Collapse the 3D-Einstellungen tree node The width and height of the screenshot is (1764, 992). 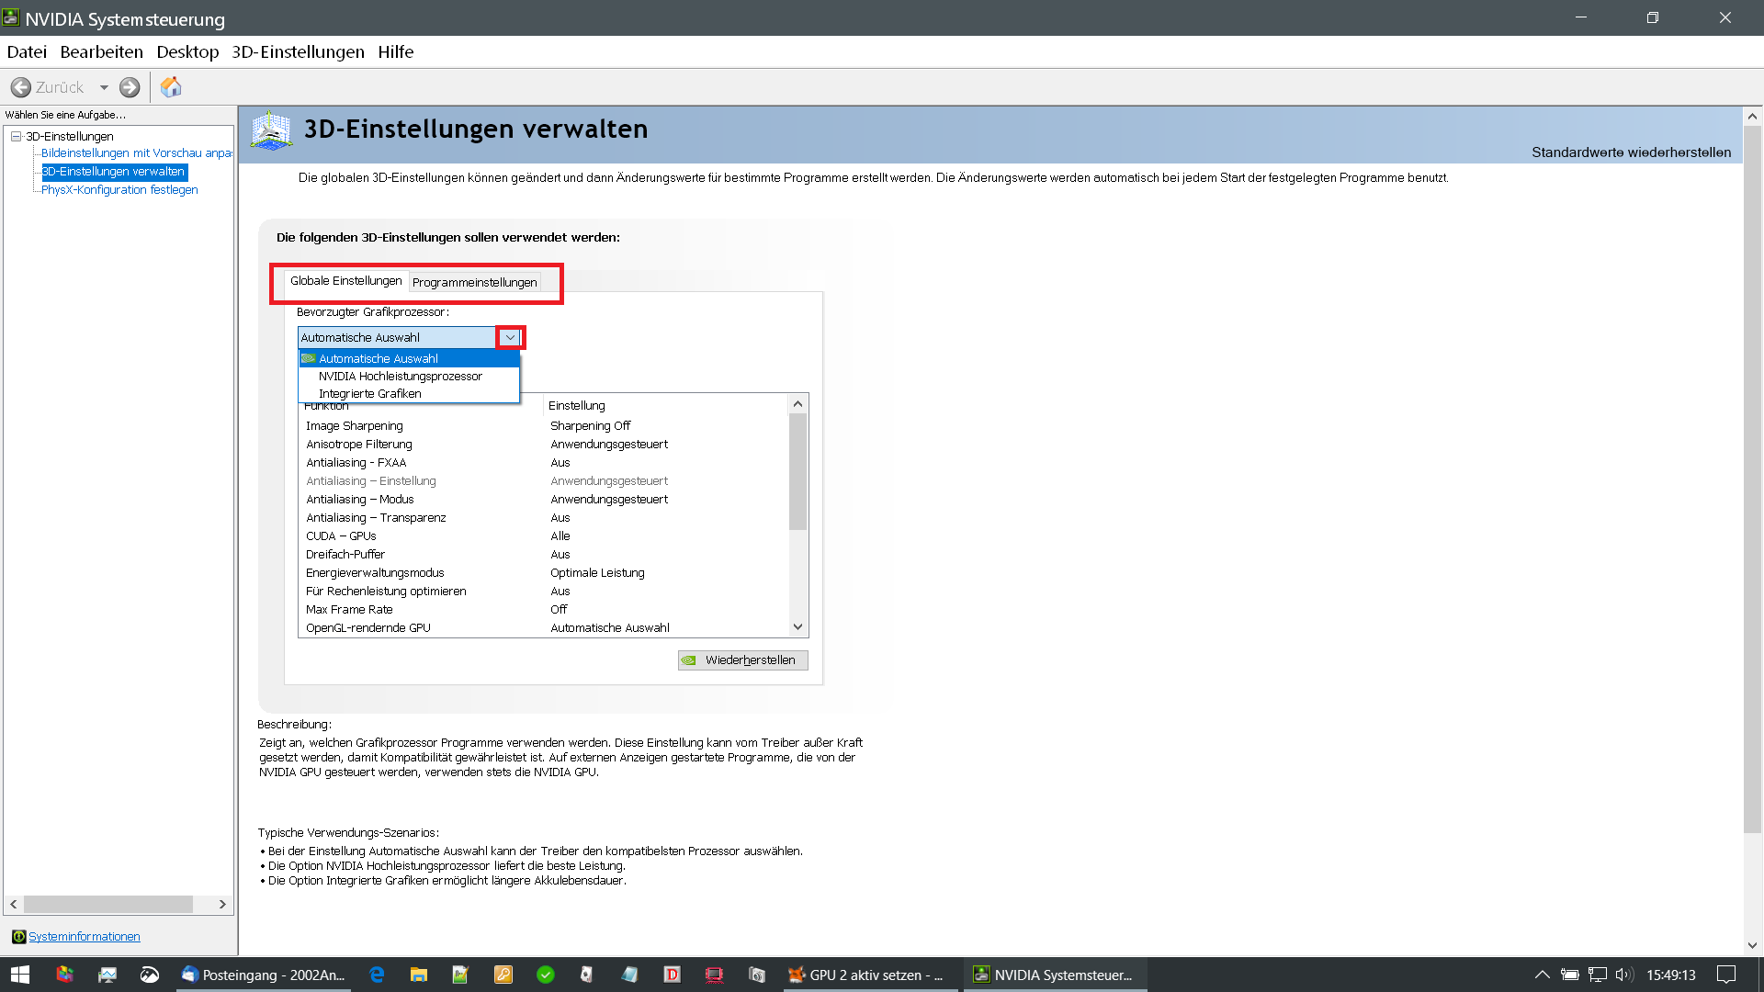[16, 136]
